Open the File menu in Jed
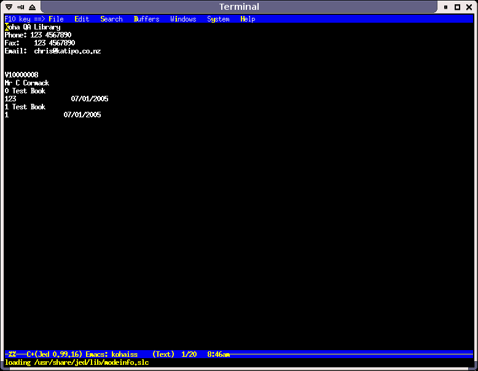Viewport: 478px width, 371px height. pos(56,19)
